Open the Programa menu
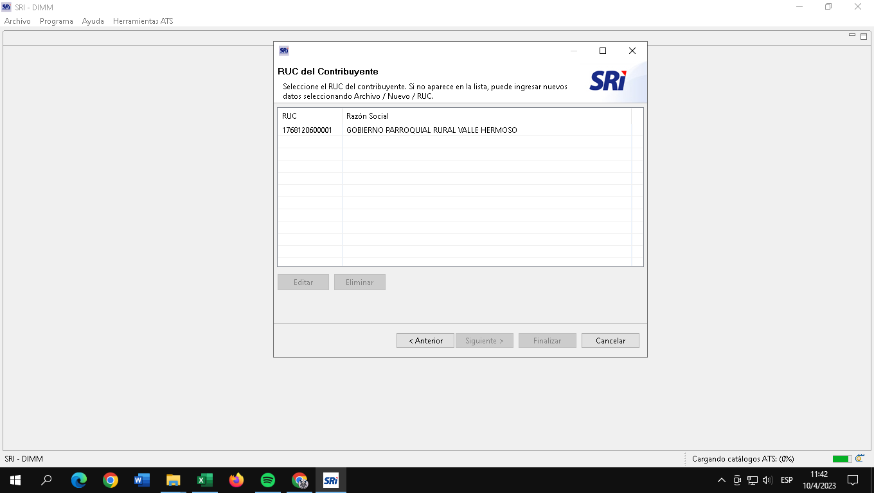This screenshot has width=874, height=493. point(57,21)
